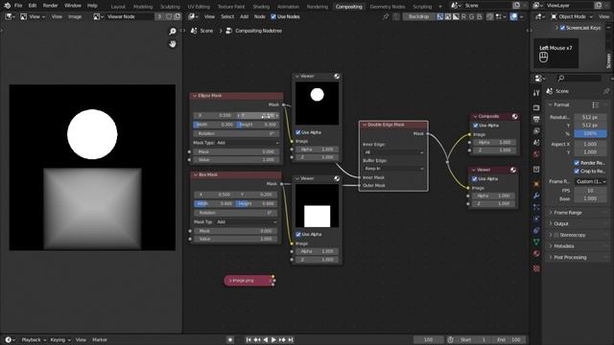Open the Modifiers wrench properties tab
614x345 pixels.
coord(536,195)
